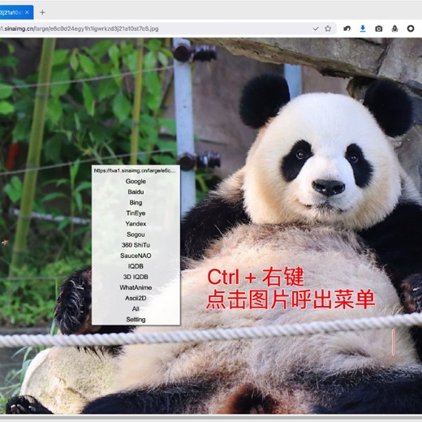Open the downloads arrow icon
Image resolution: width=422 pixels, height=422 pixels.
click(x=363, y=28)
